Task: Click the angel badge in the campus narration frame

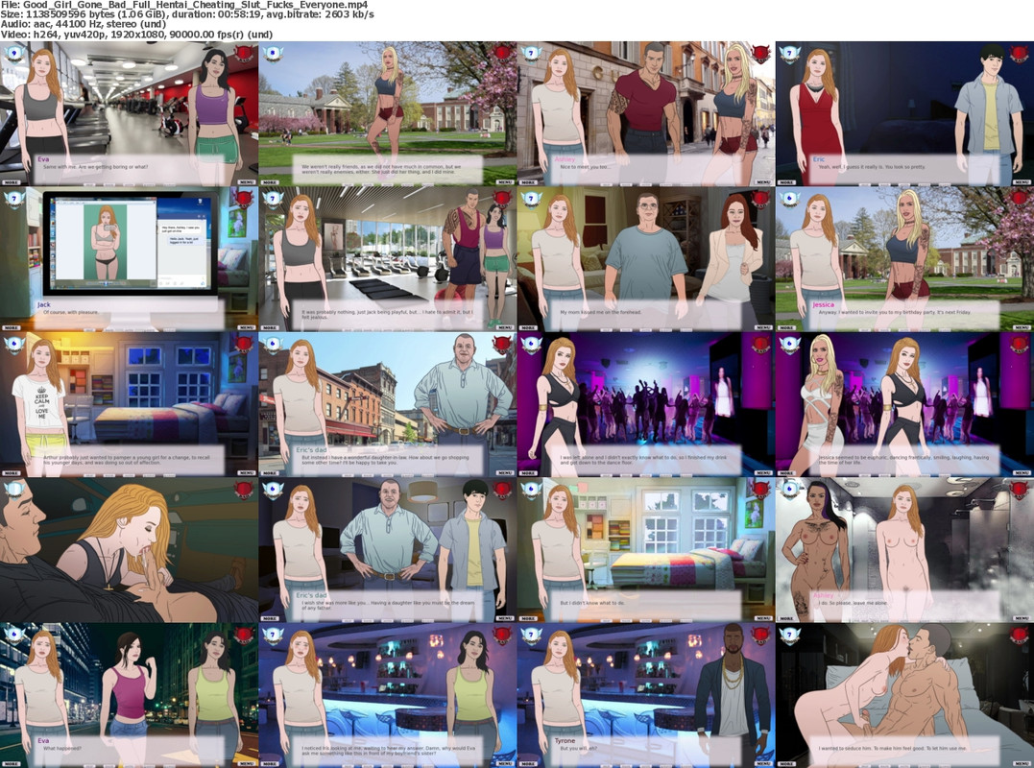Action: click(273, 54)
